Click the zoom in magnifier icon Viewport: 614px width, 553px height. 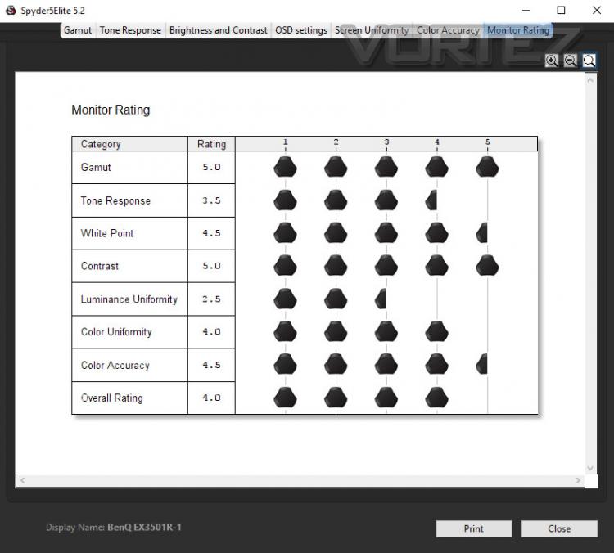(551, 61)
